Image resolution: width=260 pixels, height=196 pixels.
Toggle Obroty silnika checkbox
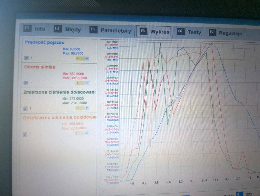coord(26,83)
